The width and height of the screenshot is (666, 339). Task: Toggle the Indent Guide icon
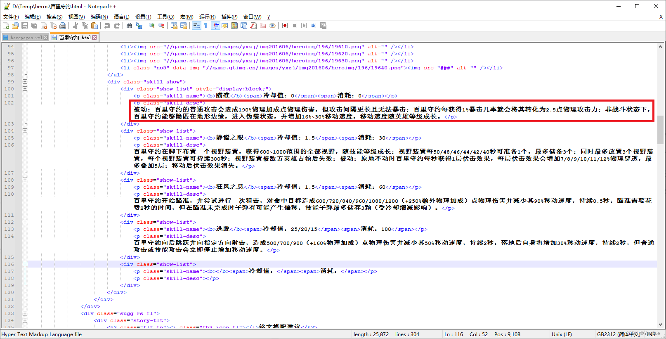click(215, 26)
